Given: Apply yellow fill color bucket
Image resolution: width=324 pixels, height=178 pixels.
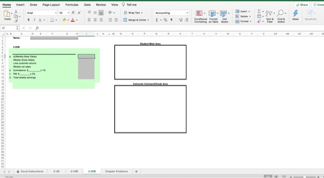Looking at the screenshot, I should click(64, 20).
